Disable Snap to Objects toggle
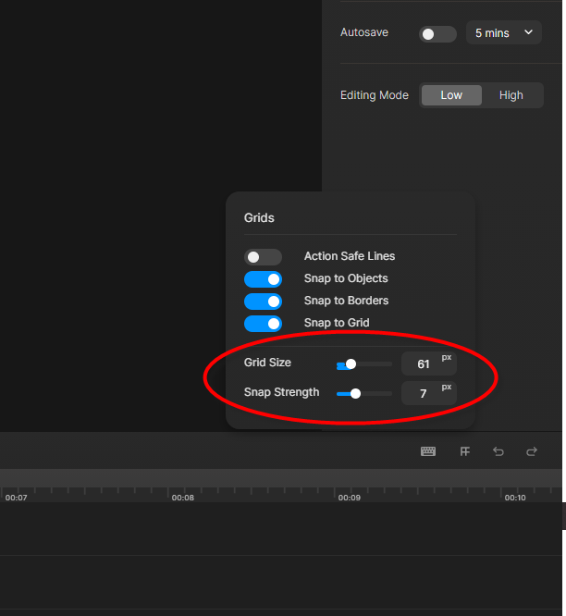Screen dimensions: 566x616 tap(263, 279)
